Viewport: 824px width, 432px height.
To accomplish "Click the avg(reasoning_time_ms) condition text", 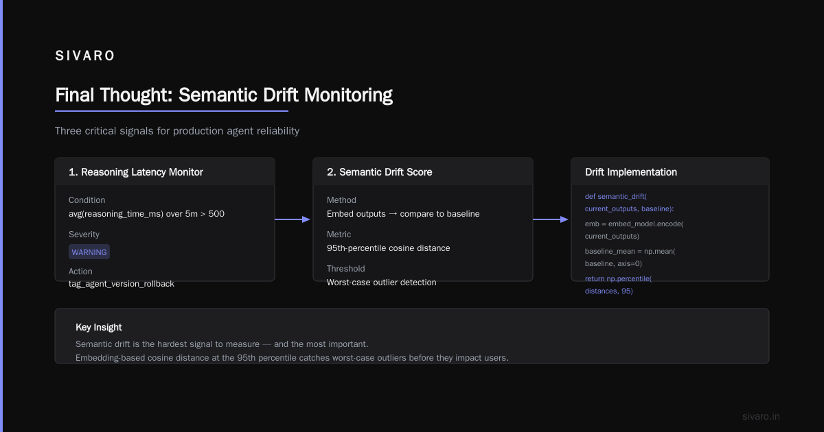I will [146, 213].
